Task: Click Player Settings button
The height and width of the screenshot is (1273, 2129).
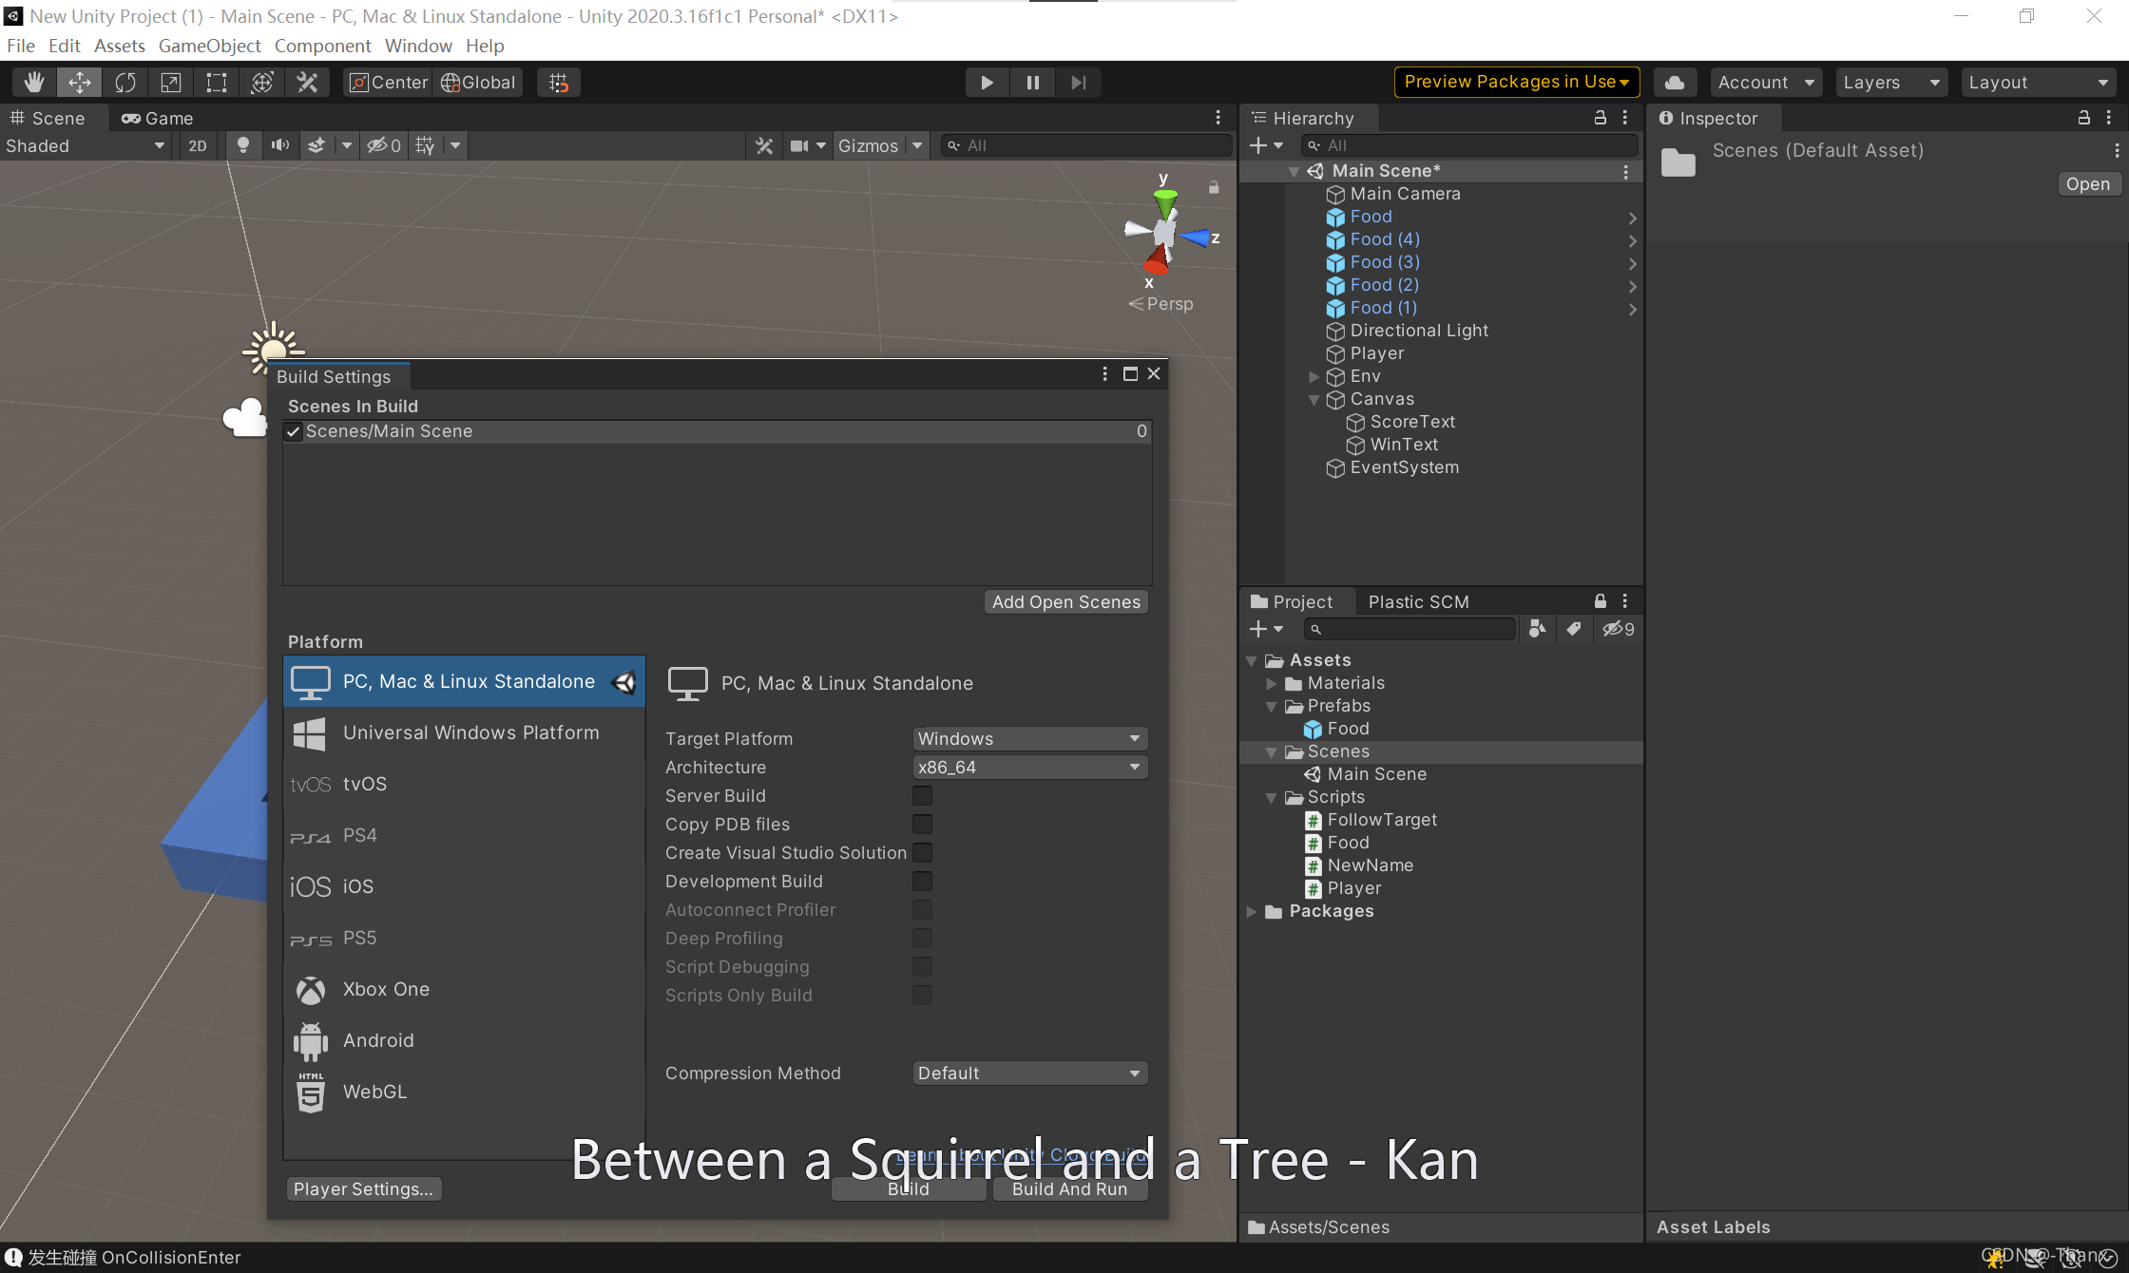Action: (x=363, y=1189)
